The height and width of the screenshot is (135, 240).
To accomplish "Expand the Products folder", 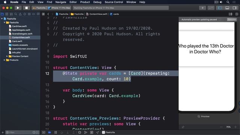I will pyautogui.click(x=4, y=60).
